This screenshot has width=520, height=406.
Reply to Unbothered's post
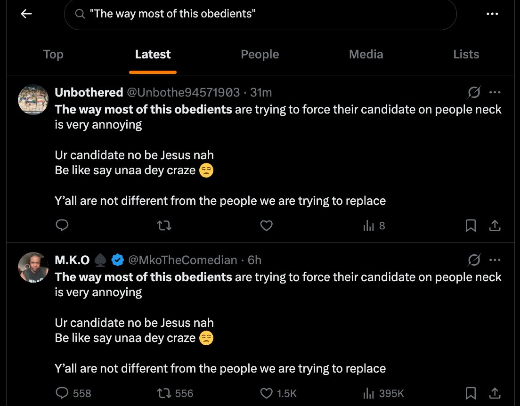(62, 226)
